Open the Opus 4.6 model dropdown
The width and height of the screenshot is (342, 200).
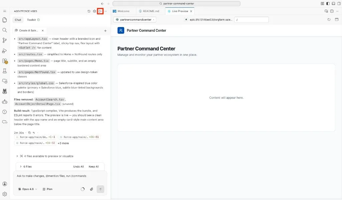27,189
